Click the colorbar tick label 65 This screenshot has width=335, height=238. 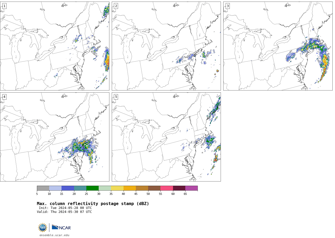point(185,194)
